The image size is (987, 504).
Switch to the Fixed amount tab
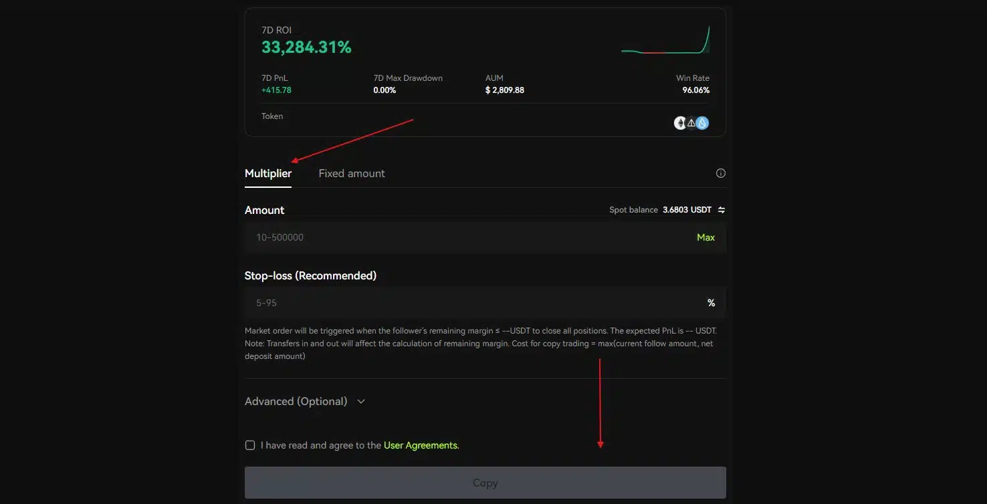(x=351, y=173)
